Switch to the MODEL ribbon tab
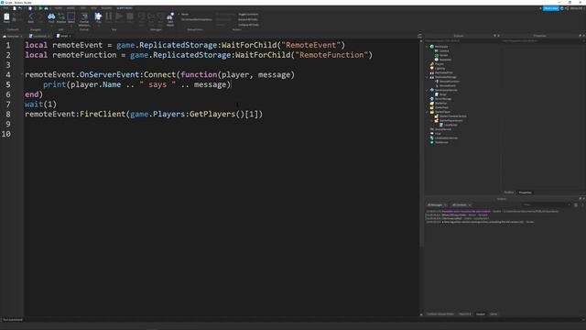The image size is (586, 330). tap(71, 8)
